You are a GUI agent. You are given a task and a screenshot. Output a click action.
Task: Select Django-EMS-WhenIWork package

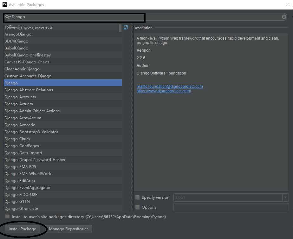62,174
